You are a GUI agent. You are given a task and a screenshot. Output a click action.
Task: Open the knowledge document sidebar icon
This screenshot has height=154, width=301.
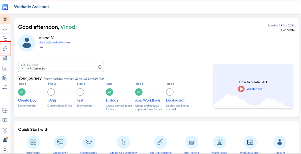[5, 78]
